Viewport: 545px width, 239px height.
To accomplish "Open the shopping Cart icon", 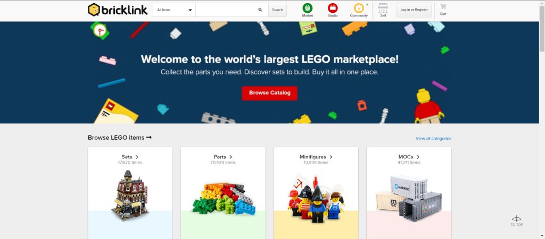I will 443,6.
